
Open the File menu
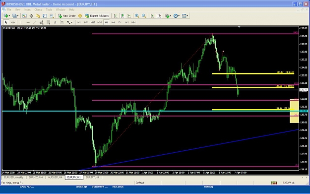[9, 9]
